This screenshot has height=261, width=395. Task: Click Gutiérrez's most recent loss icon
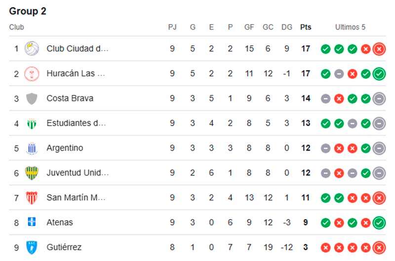[379, 247]
